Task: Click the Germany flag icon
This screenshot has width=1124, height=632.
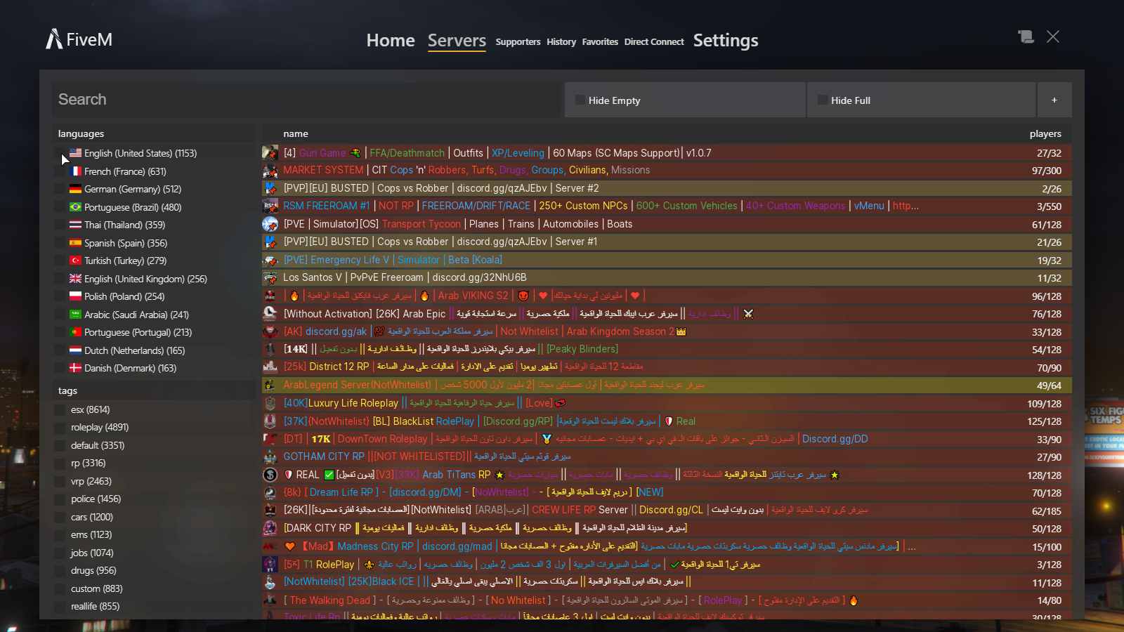Action: tap(74, 189)
